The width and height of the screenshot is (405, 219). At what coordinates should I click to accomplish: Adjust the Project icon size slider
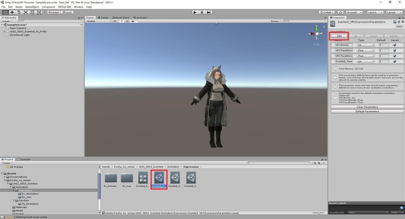tap(319, 213)
